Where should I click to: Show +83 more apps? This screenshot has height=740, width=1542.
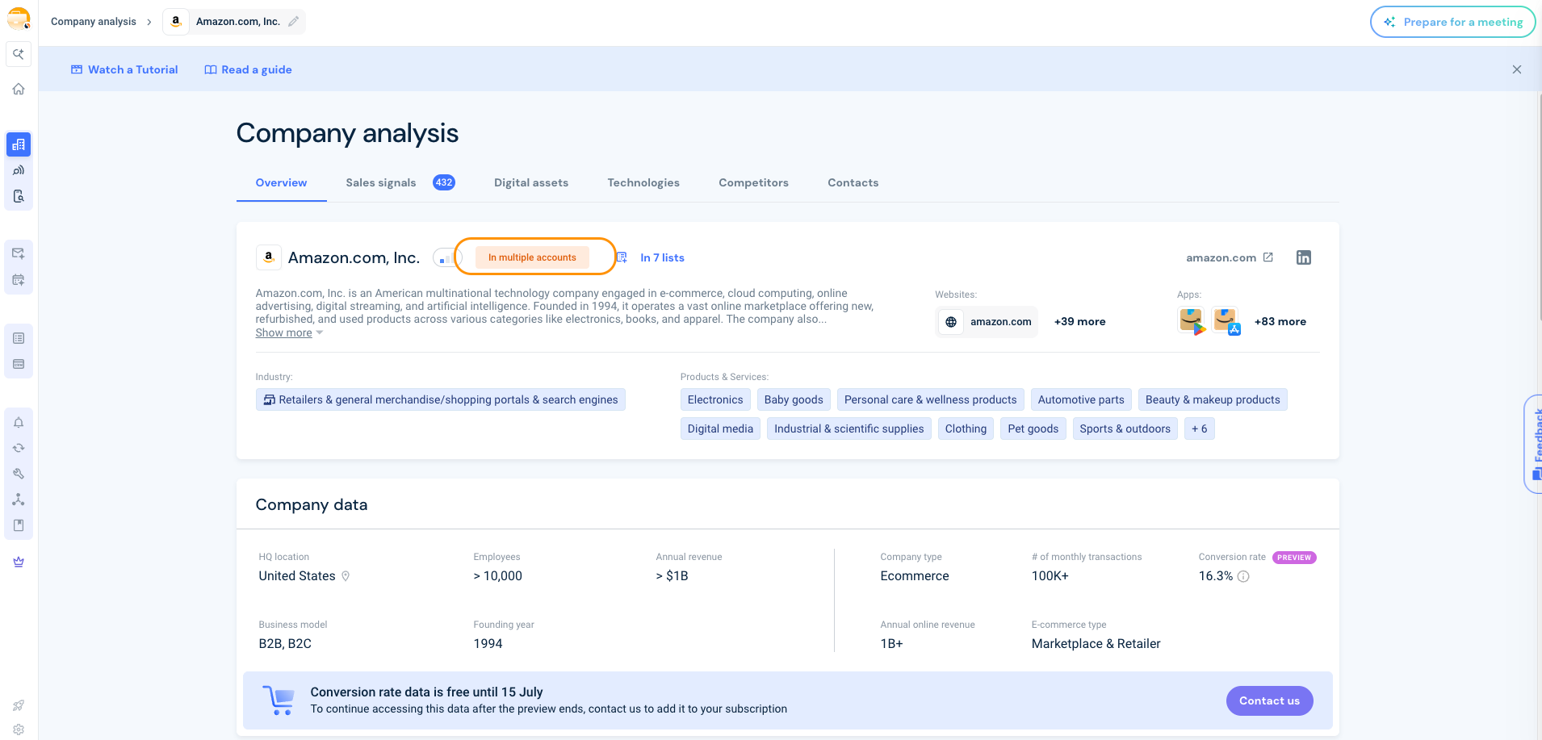1280,321
